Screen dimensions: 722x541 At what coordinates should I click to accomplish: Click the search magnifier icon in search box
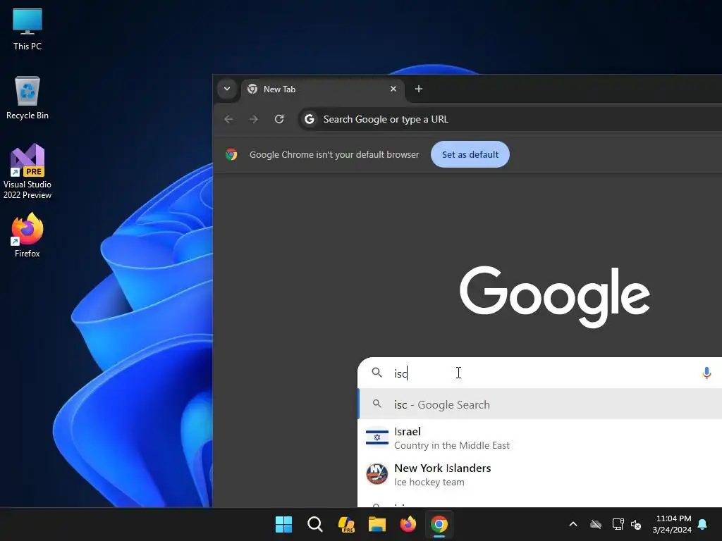(377, 373)
